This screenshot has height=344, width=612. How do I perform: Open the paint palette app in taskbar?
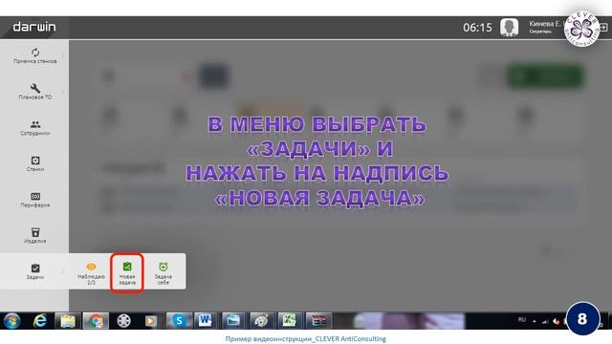pyautogui.click(x=261, y=321)
